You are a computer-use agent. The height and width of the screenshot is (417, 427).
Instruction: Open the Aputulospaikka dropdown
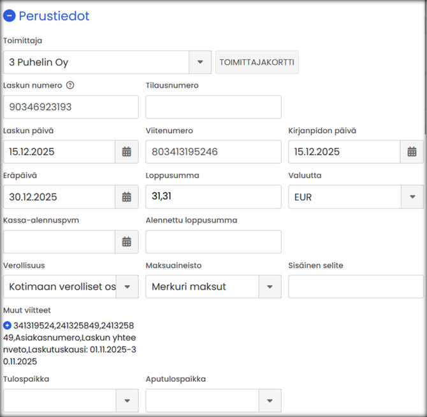[x=270, y=400]
